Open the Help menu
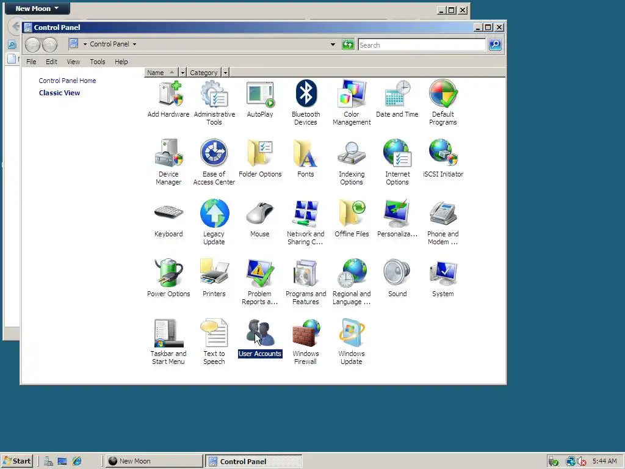This screenshot has width=625, height=469. [x=121, y=62]
